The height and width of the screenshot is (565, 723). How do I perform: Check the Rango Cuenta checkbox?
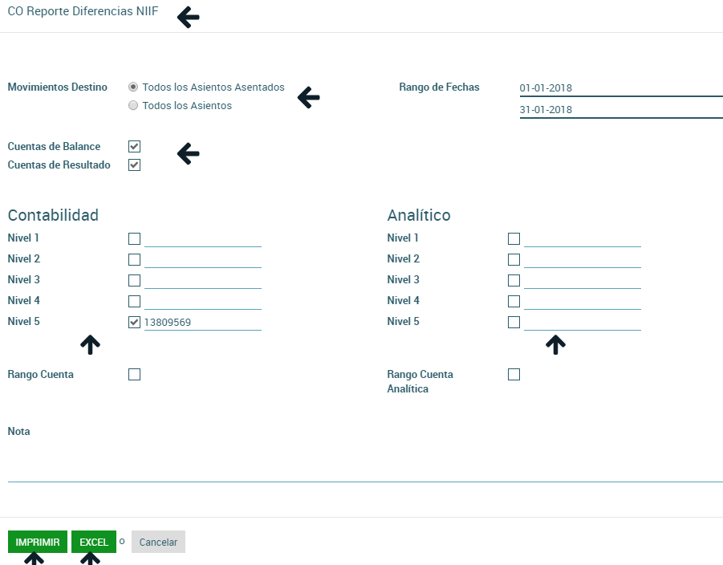[134, 375]
